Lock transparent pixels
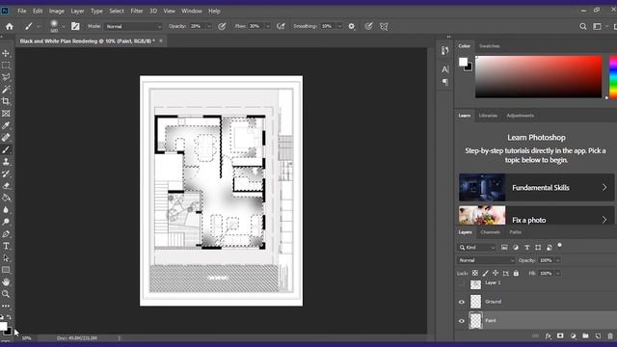 pyautogui.click(x=475, y=273)
